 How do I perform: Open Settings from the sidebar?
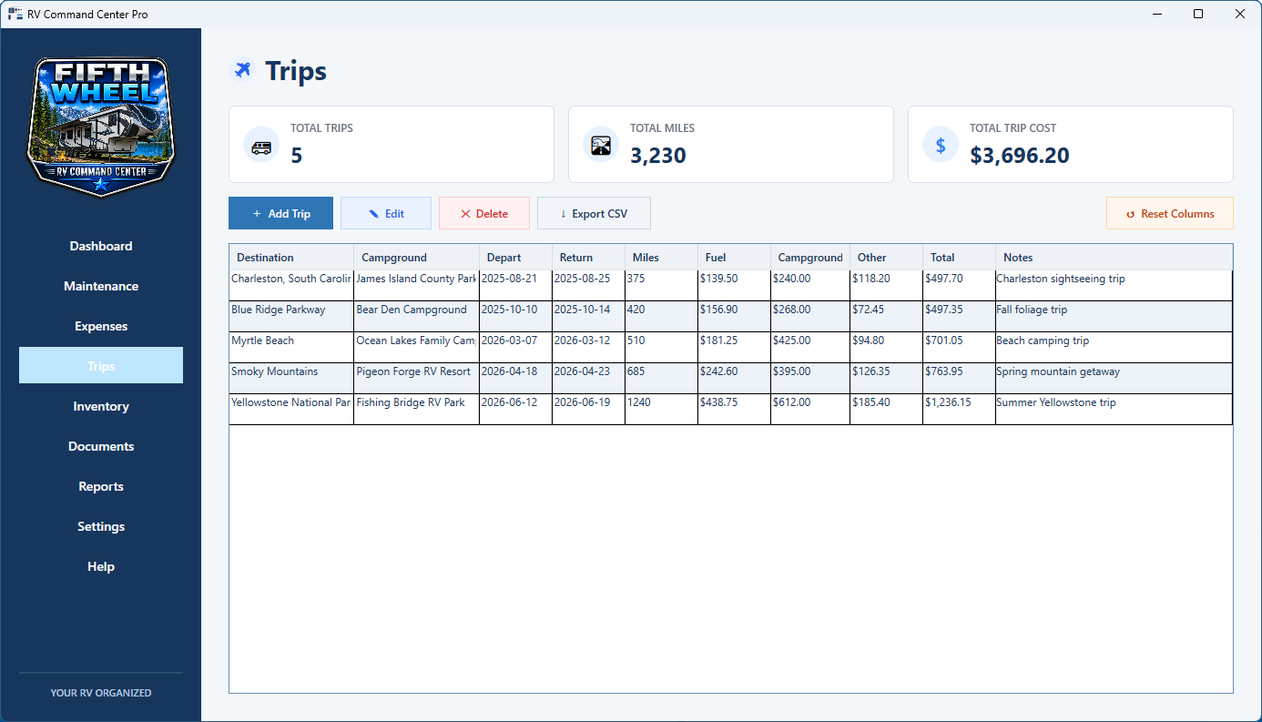[x=101, y=526]
